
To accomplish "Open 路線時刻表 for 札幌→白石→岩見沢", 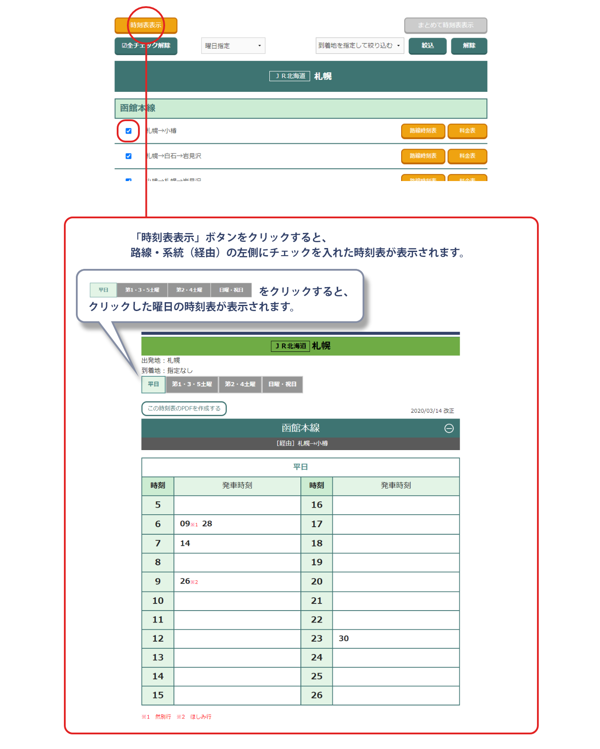I will pyautogui.click(x=423, y=156).
